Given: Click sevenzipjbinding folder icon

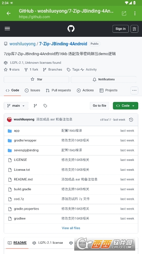Looking at the screenshot, I should coord(10,150).
